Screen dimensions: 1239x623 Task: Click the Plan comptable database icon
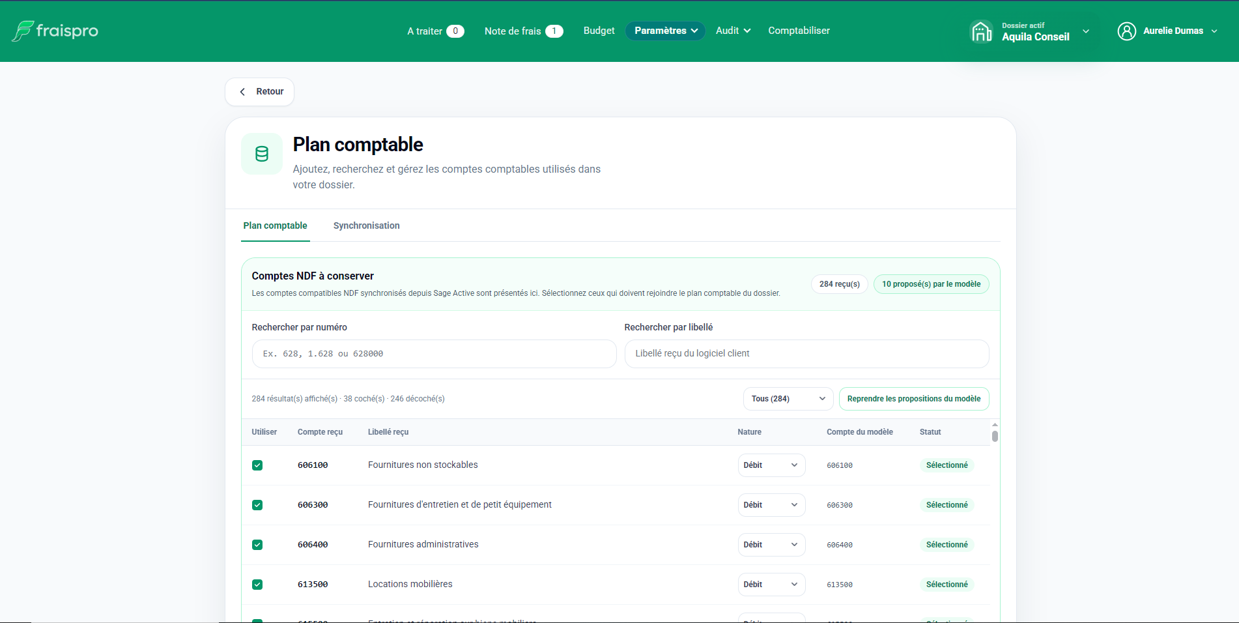(262, 154)
